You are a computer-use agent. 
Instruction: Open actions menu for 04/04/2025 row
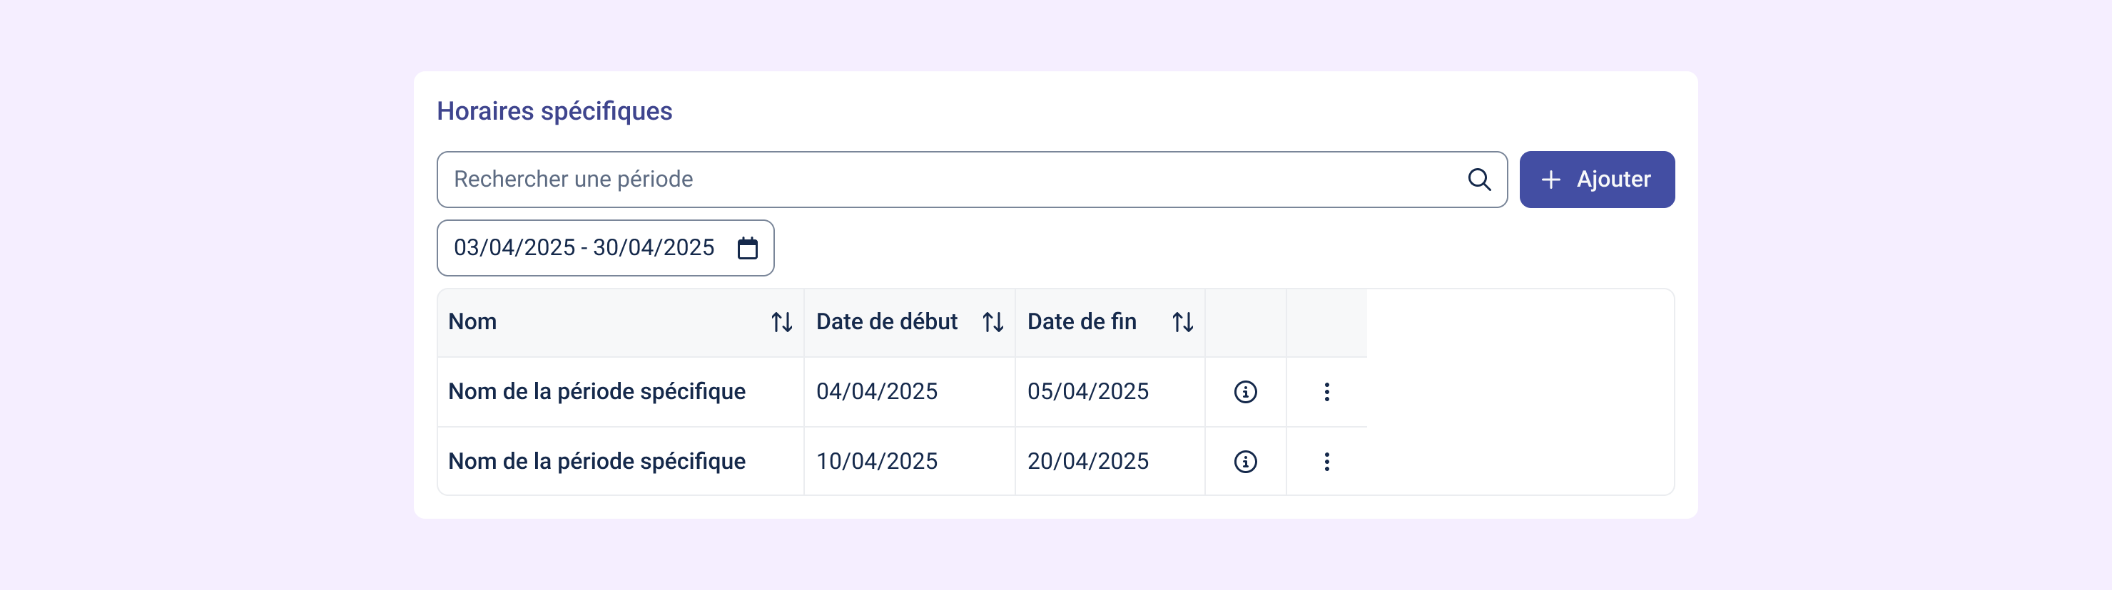1326,392
